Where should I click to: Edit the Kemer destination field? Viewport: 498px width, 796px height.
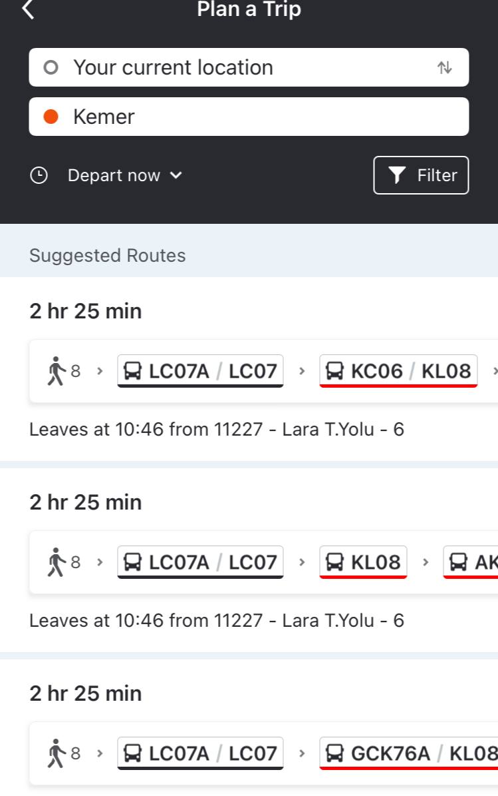pos(249,117)
